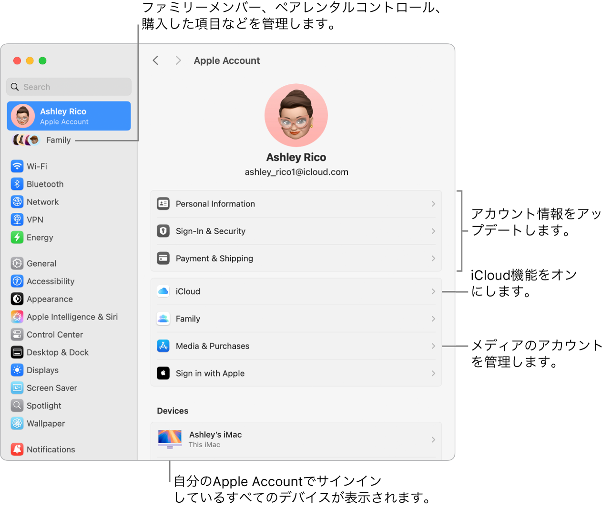
Task: Click the Appearance icon
Action: click(x=17, y=299)
